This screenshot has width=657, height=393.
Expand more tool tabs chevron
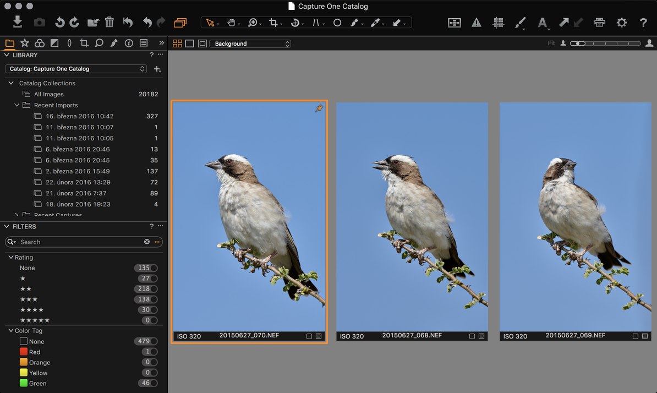161,43
